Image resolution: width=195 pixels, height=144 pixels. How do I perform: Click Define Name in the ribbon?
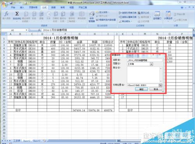(x=103, y=12)
